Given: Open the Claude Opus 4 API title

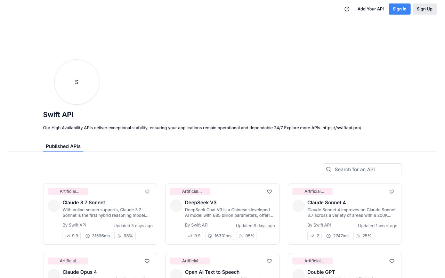Looking at the screenshot, I should (x=80, y=272).
